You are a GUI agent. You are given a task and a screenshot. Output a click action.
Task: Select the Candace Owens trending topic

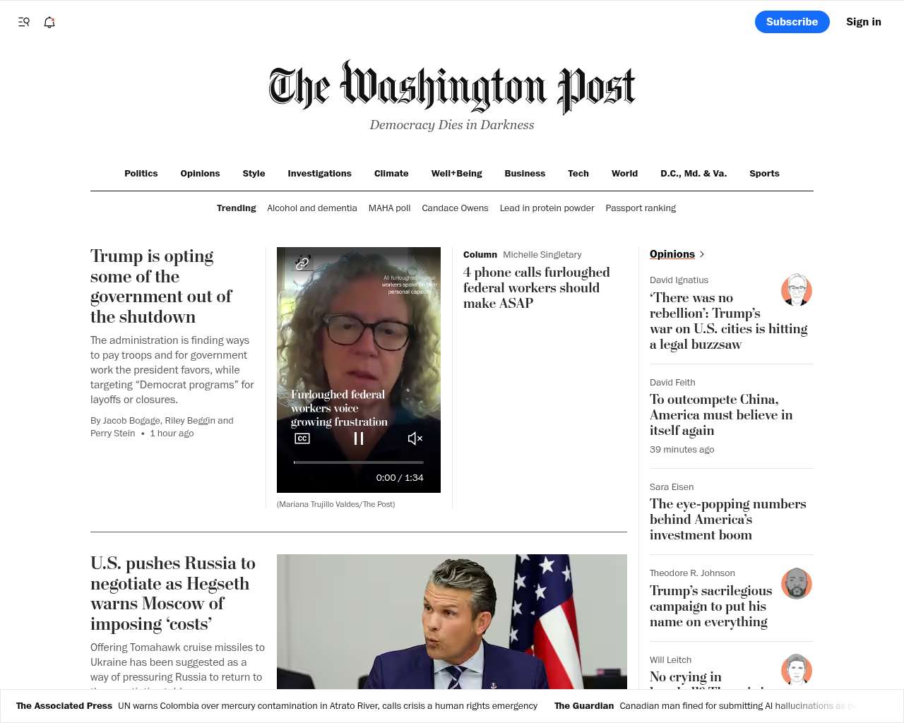(x=455, y=208)
